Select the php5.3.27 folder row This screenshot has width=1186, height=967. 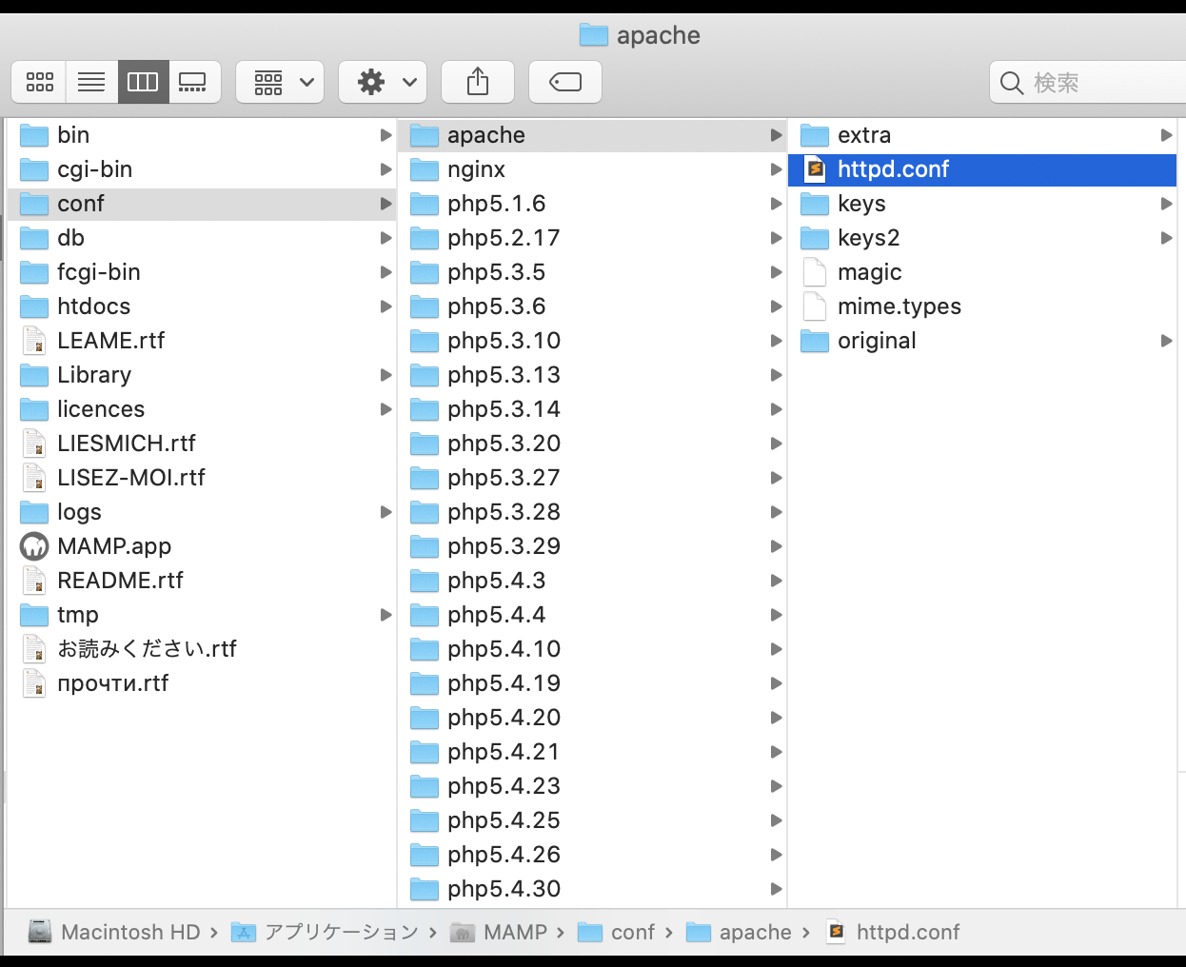pyautogui.click(x=592, y=478)
